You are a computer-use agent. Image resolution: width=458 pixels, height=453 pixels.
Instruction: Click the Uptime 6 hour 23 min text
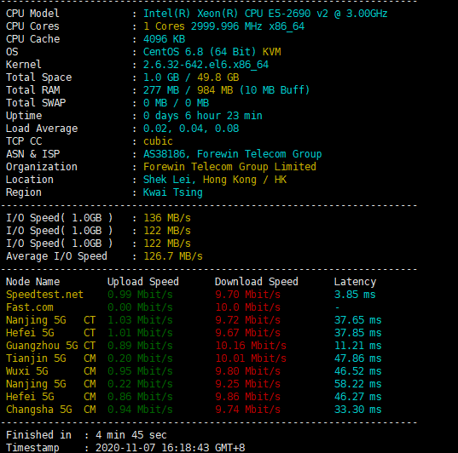[x=223, y=116]
